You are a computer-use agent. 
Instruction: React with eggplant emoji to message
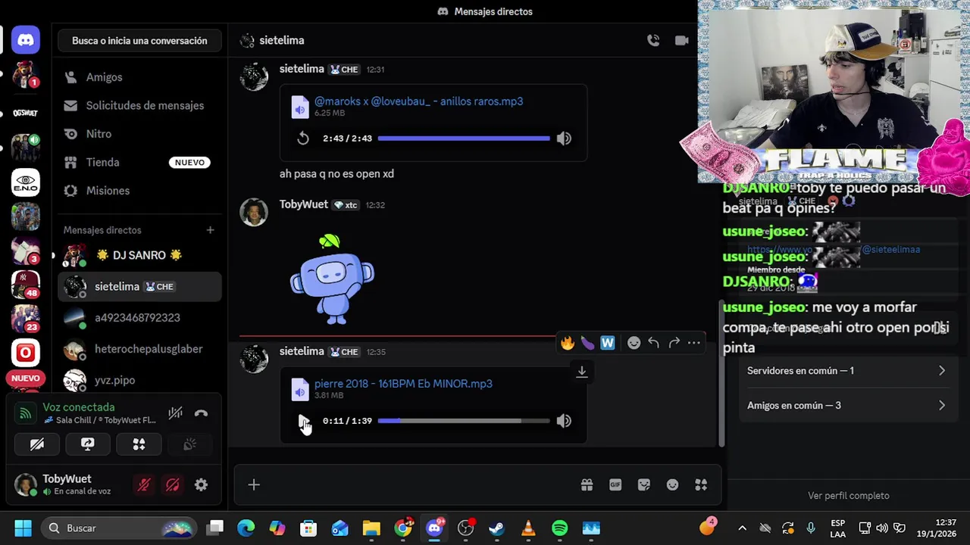point(587,343)
